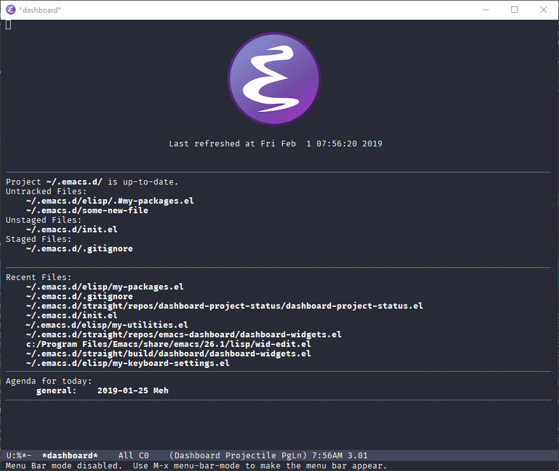
Task: Click the echo area message text
Action: tap(197, 466)
